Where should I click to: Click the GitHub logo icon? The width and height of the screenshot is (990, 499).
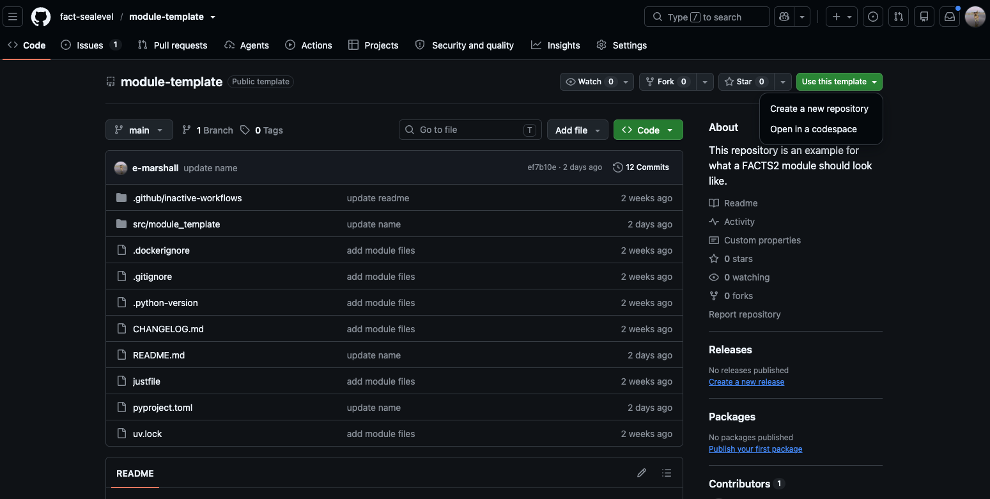41,17
